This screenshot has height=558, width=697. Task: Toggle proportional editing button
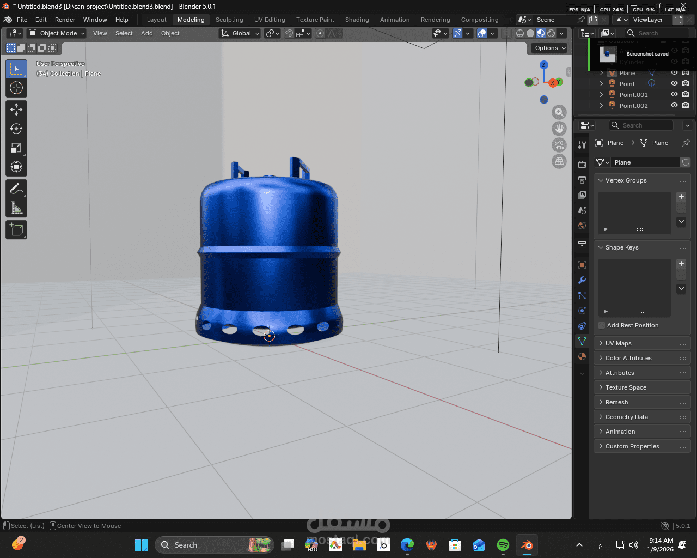point(320,33)
